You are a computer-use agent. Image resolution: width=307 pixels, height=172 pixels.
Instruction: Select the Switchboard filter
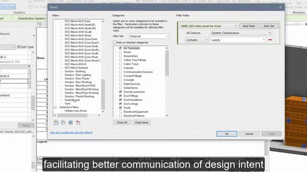click(x=72, y=100)
